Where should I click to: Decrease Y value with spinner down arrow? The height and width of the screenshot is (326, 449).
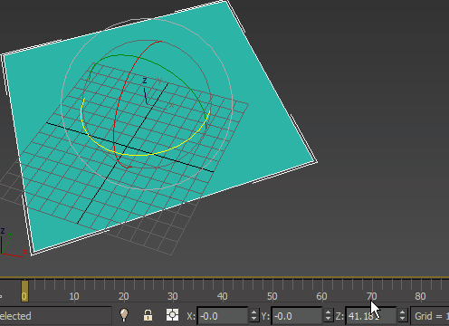click(328, 320)
